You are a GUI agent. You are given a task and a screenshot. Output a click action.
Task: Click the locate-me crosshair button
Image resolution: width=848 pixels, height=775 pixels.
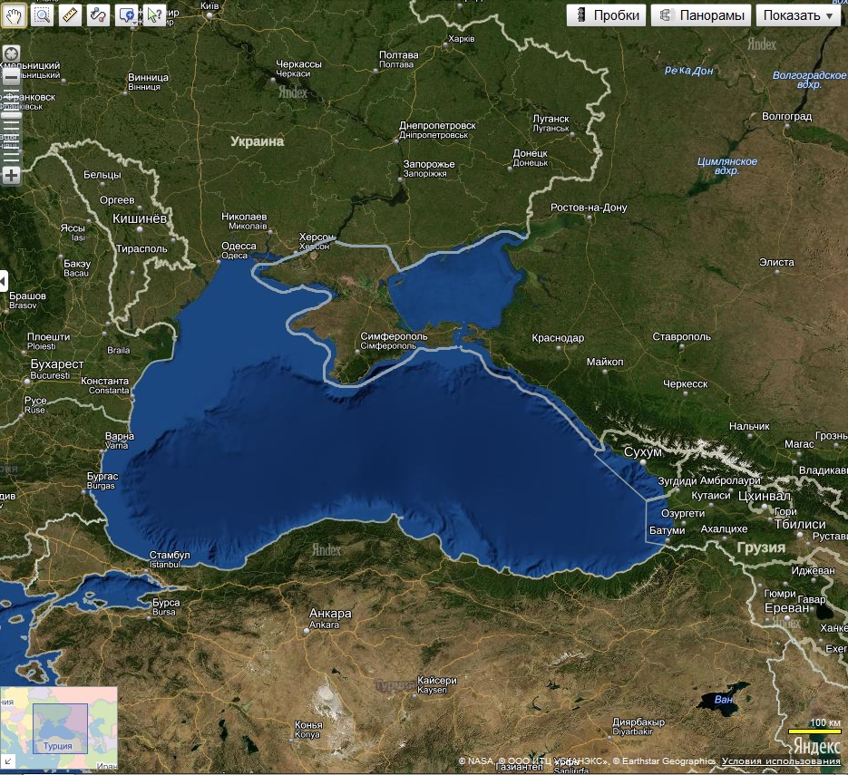12,53
